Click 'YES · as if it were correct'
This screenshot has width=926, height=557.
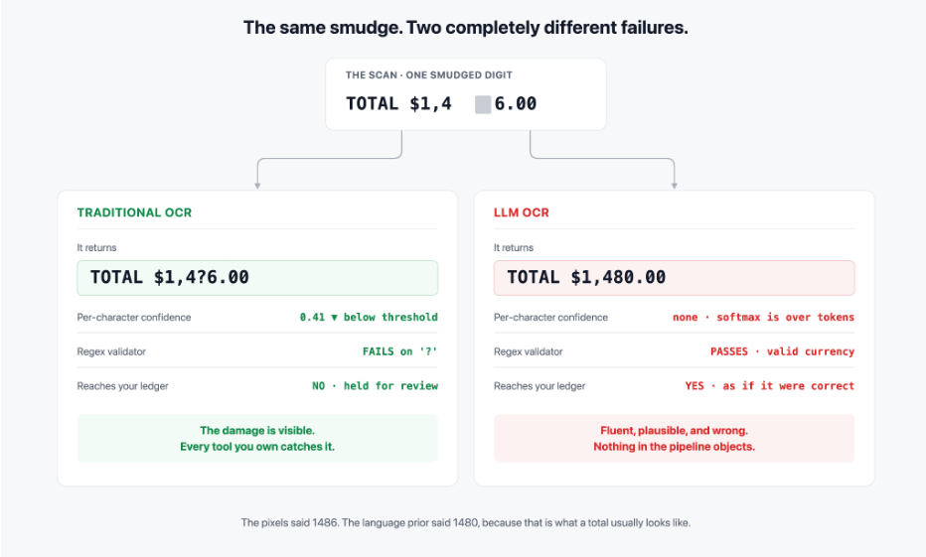(x=769, y=386)
